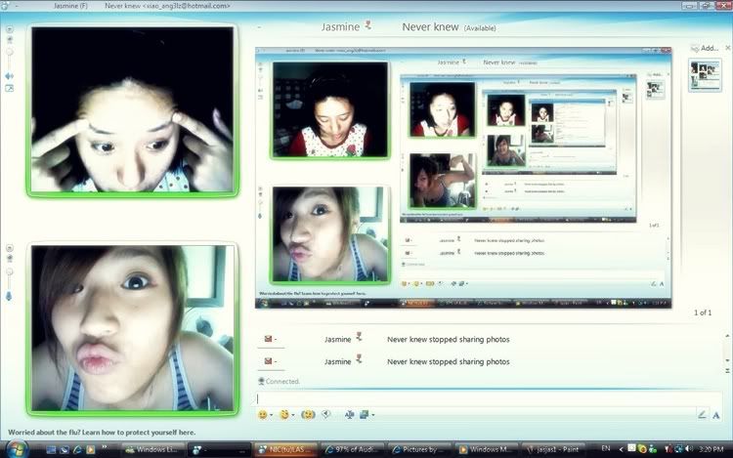The height and width of the screenshot is (458, 733).
Task: Click the voice clip icon in toolbar
Action: click(x=326, y=414)
